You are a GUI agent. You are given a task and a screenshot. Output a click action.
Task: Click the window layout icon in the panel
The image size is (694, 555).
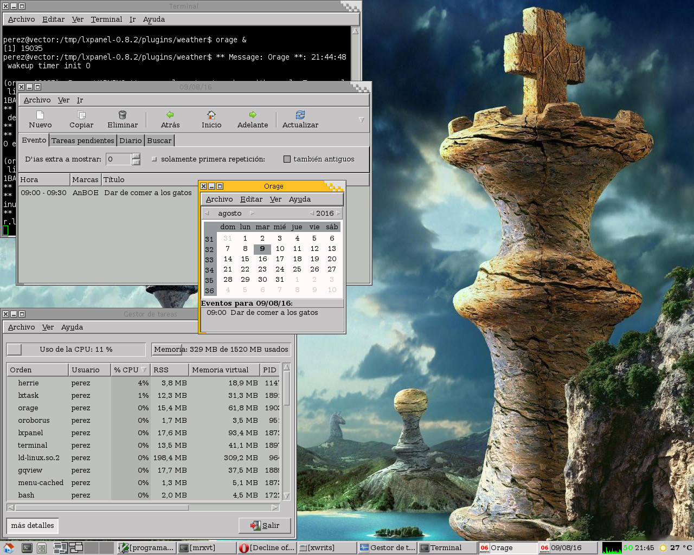pos(76,548)
